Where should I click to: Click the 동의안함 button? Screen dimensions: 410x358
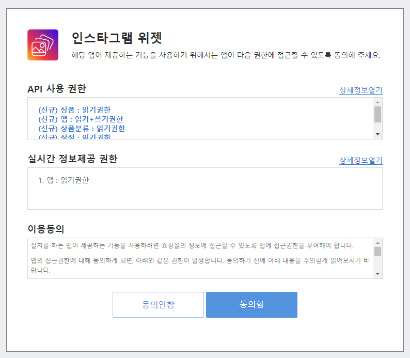(158, 305)
